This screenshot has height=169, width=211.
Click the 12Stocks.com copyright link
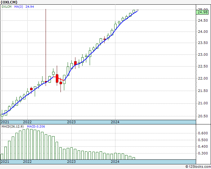point(198,167)
